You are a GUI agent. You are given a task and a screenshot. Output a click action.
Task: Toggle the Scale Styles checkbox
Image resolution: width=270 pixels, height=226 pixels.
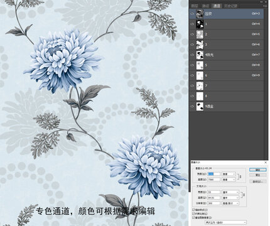pos(193,210)
